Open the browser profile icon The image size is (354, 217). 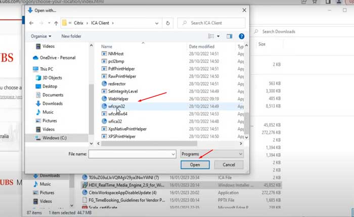[339, 2]
